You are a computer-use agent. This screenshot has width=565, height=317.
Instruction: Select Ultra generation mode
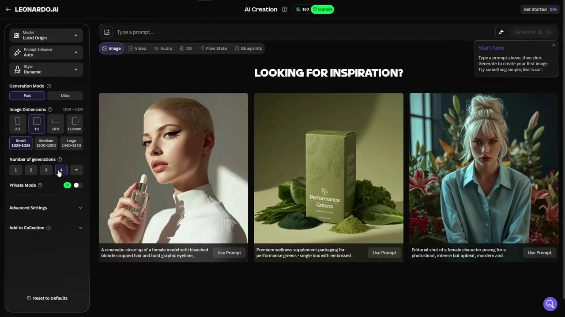65,96
